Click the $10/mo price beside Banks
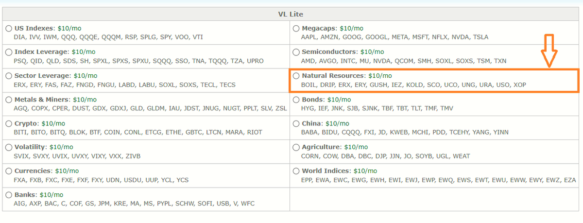 (x=51, y=194)
